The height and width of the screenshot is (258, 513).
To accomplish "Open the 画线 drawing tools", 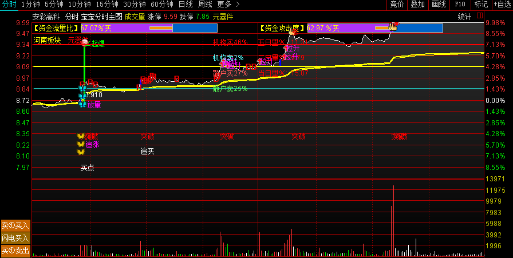I will [x=439, y=5].
